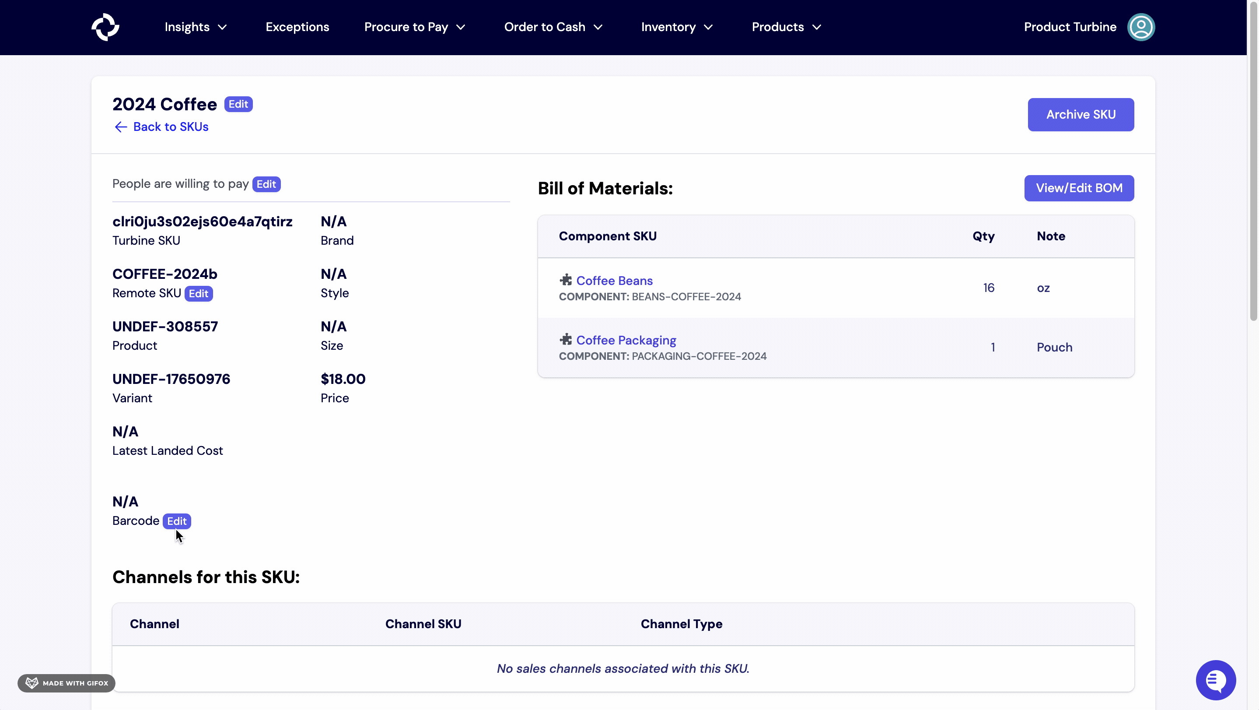Viewport: 1259px width, 710px height.
Task: Open the user profile avatar icon
Action: click(x=1140, y=27)
